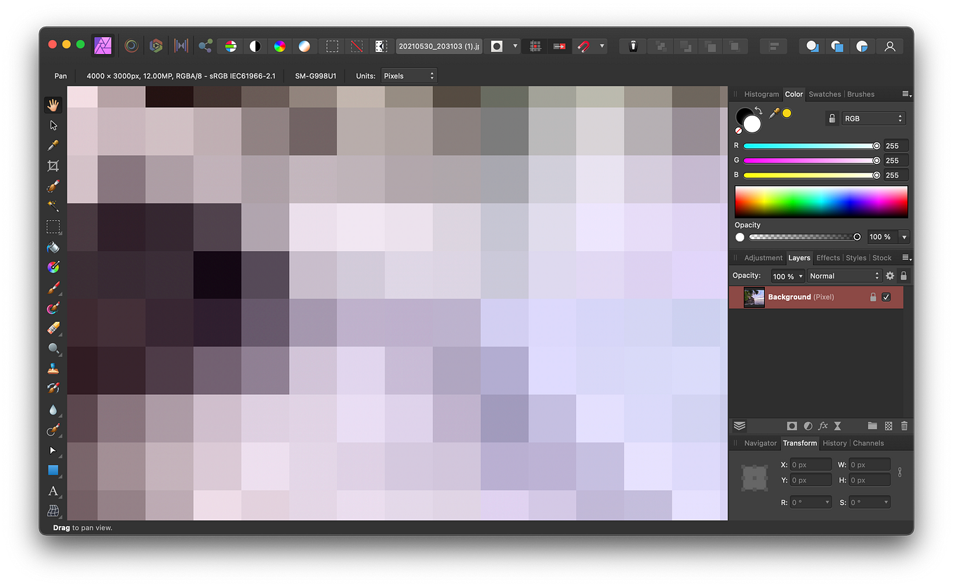The height and width of the screenshot is (587, 953).
Task: Click the Adjustment panel label
Action: 763,257
